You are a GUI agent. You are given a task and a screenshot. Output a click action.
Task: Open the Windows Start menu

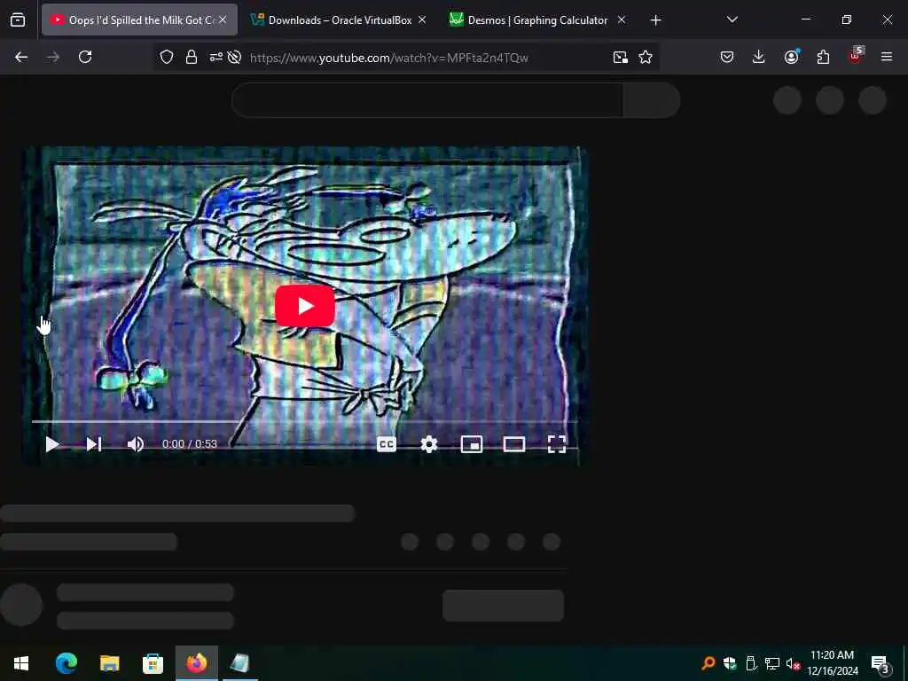[x=21, y=663]
